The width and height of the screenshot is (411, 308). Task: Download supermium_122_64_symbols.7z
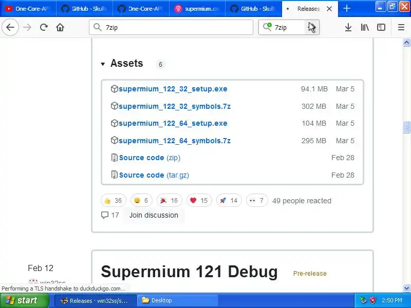pos(175,141)
